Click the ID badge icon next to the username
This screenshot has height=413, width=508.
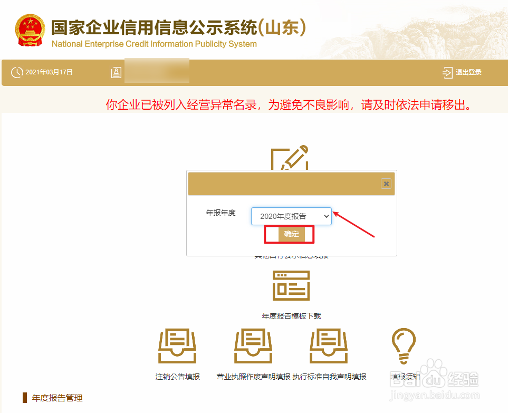(x=116, y=71)
